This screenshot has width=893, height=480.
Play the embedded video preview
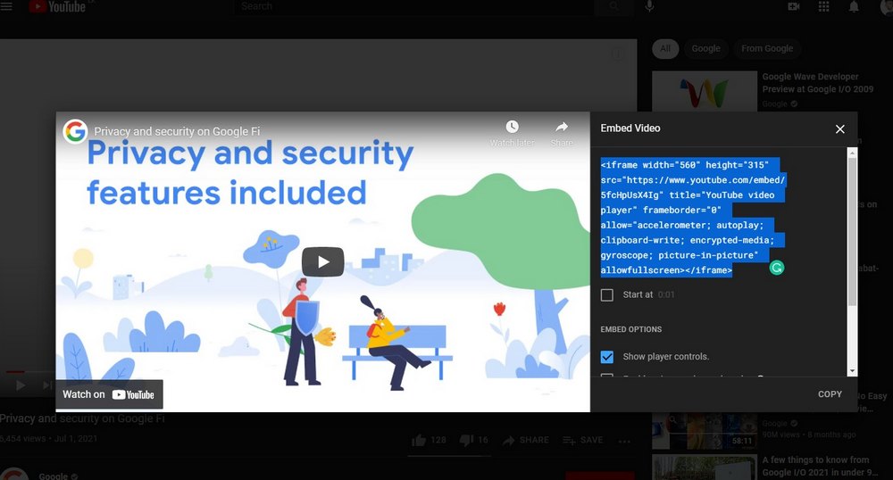(323, 262)
